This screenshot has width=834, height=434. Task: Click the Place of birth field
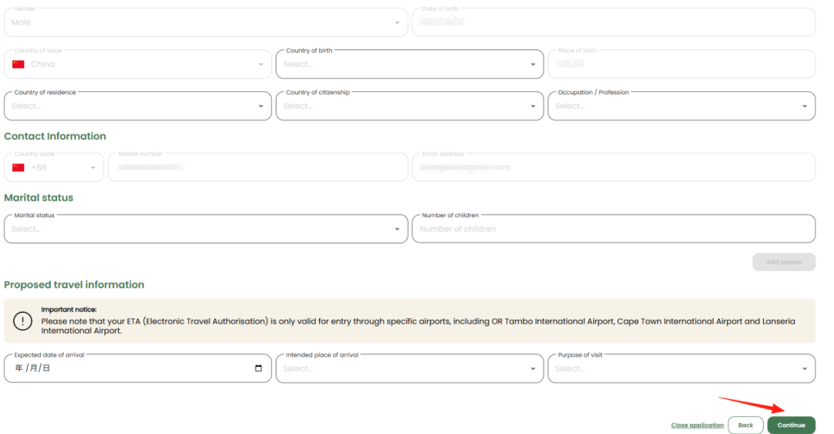[681, 64]
